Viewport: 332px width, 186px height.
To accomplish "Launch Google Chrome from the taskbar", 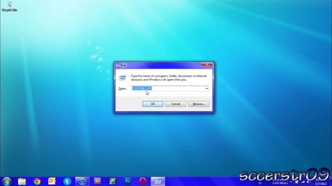I will tap(37, 181).
